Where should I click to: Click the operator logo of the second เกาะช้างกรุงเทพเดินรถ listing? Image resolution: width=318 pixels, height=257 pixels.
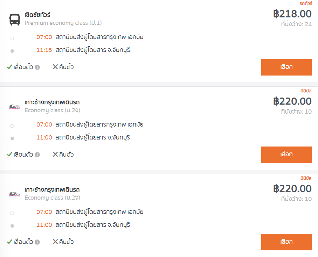(15, 107)
